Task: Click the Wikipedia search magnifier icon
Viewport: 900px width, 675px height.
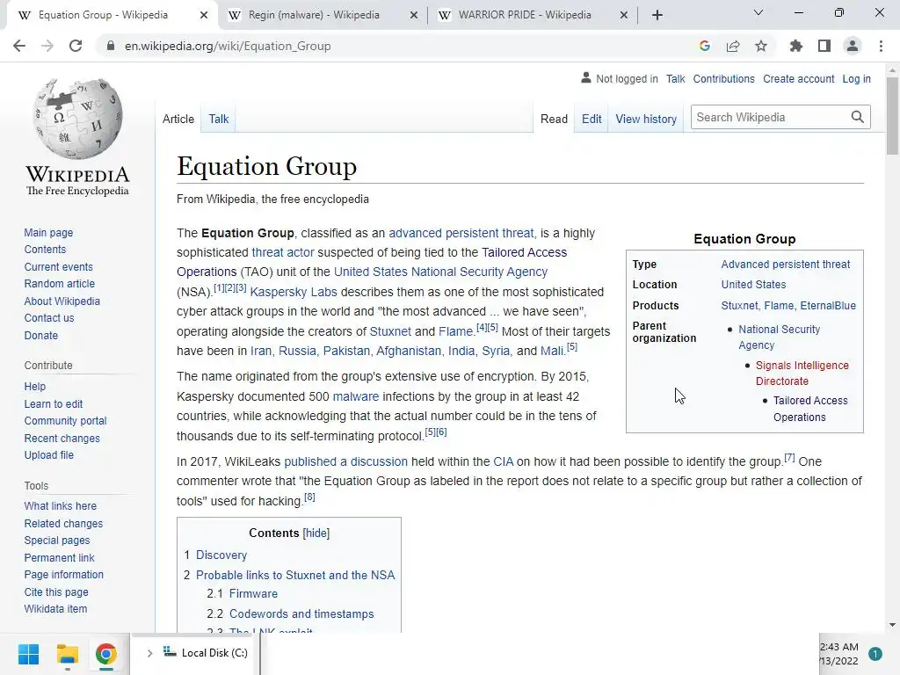Action: [x=858, y=117]
